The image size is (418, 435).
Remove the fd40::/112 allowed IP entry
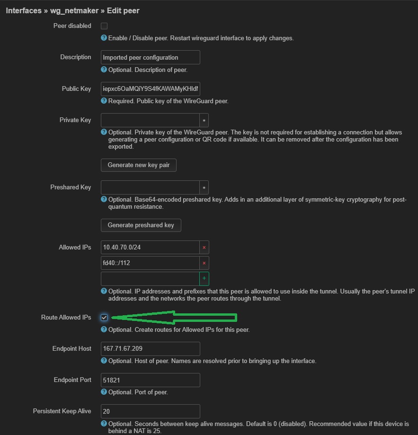point(204,263)
